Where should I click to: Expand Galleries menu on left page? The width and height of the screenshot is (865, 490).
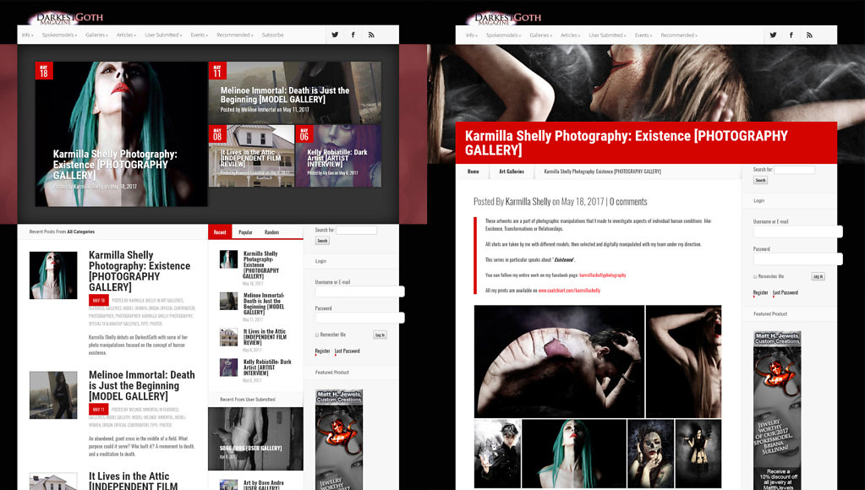tap(96, 35)
